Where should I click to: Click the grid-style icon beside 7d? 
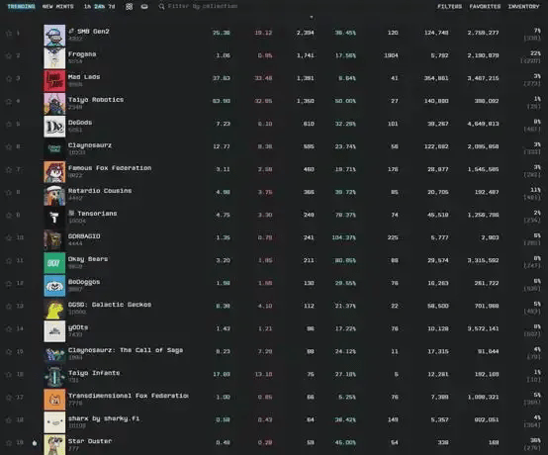coord(129,7)
